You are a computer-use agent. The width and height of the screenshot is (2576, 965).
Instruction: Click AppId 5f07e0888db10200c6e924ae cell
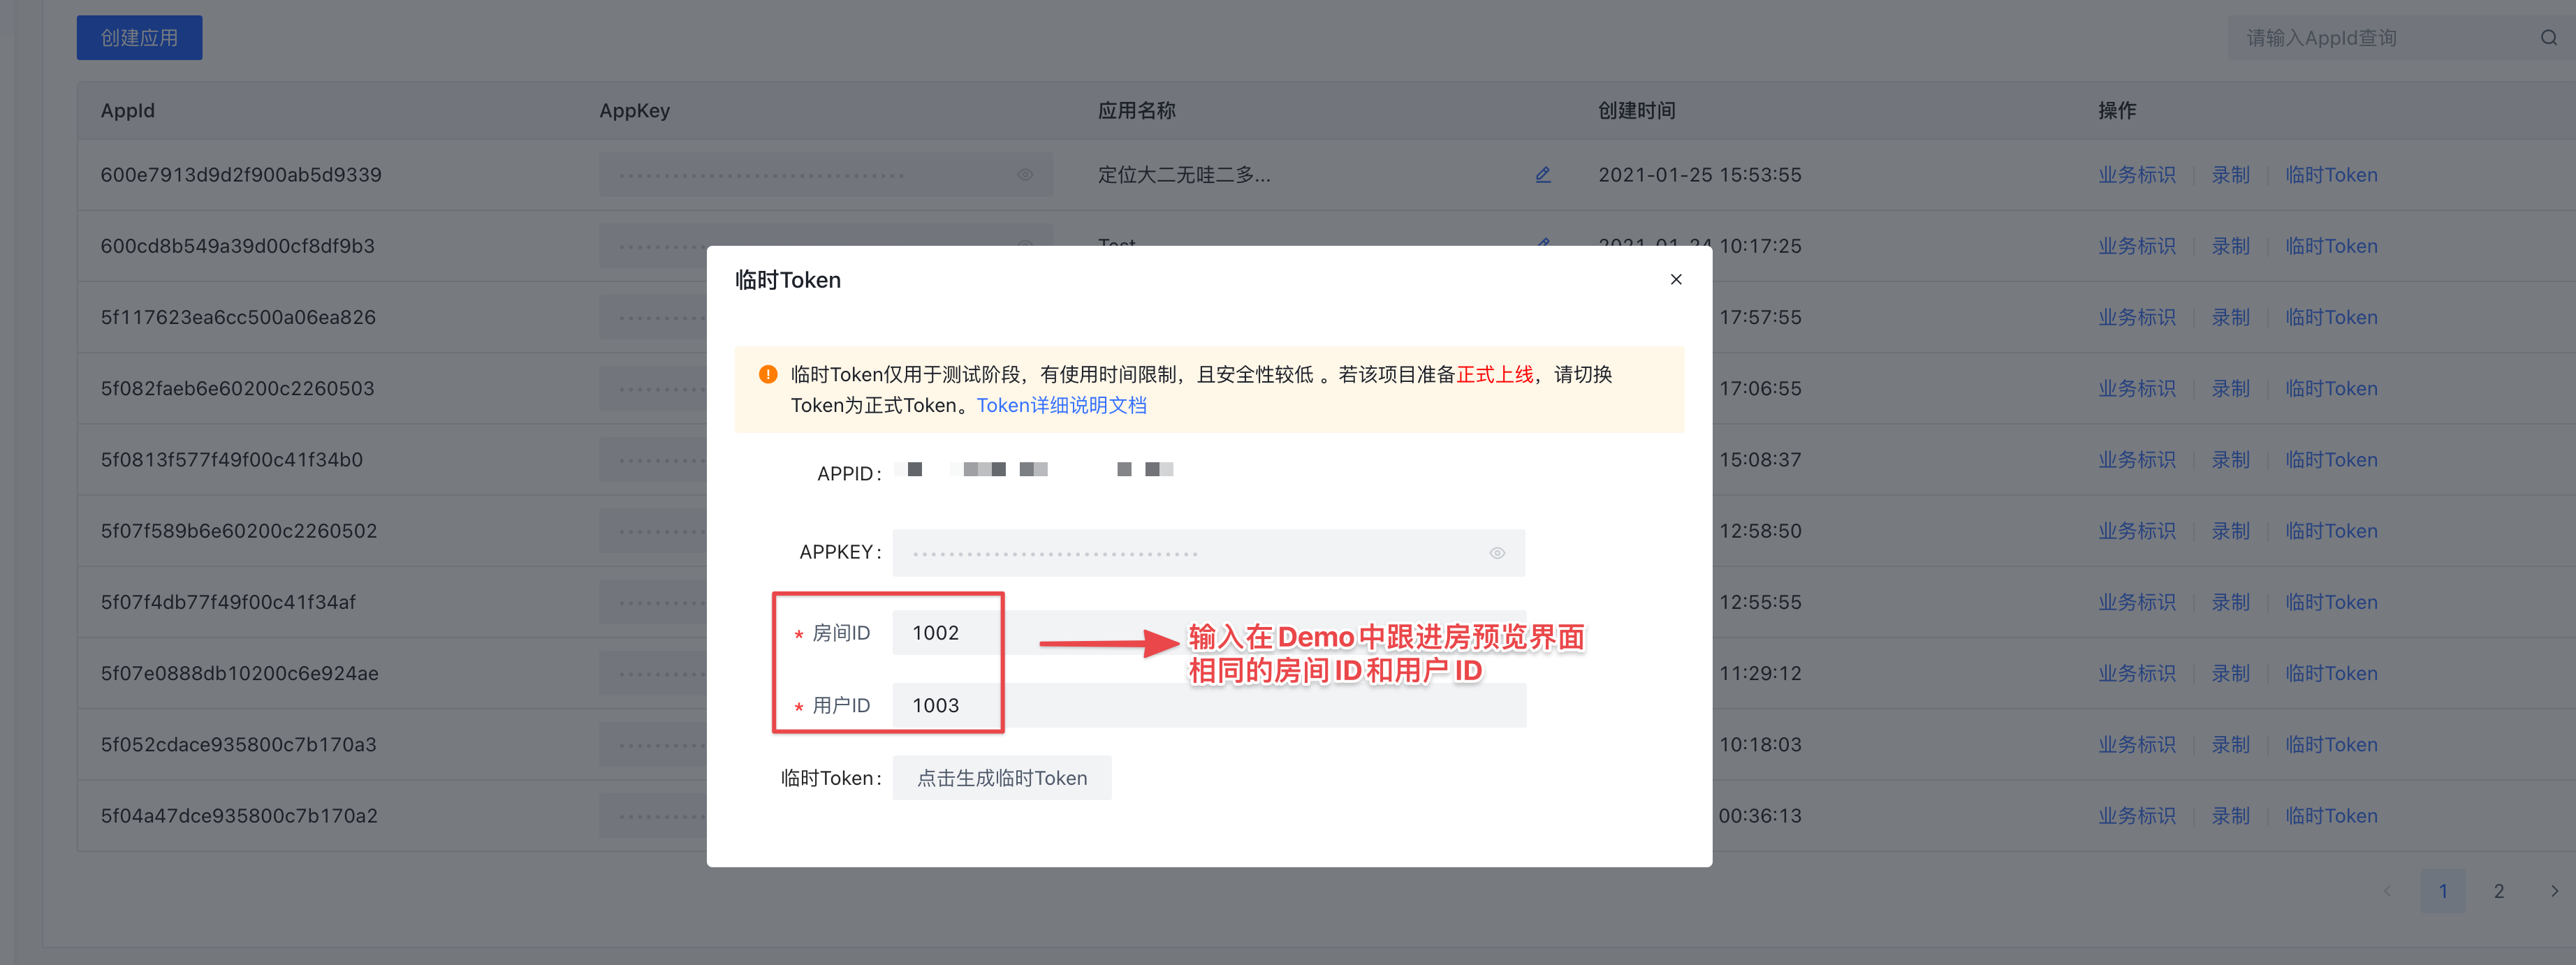pyautogui.click(x=239, y=673)
